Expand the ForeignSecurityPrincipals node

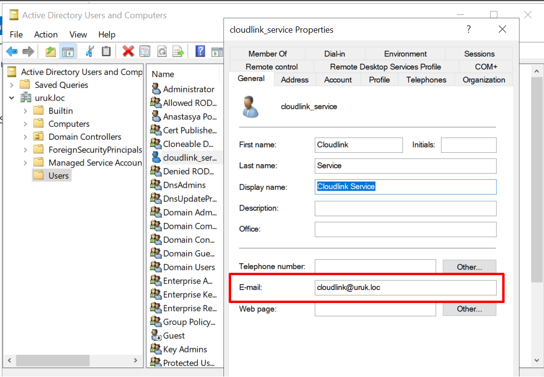25,150
